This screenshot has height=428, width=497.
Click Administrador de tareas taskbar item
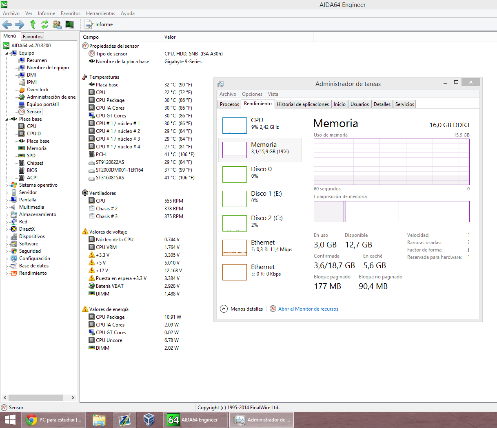(x=262, y=420)
